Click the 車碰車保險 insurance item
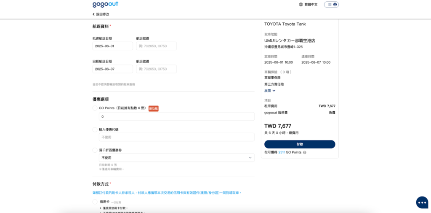431x213 pixels. coord(272,78)
